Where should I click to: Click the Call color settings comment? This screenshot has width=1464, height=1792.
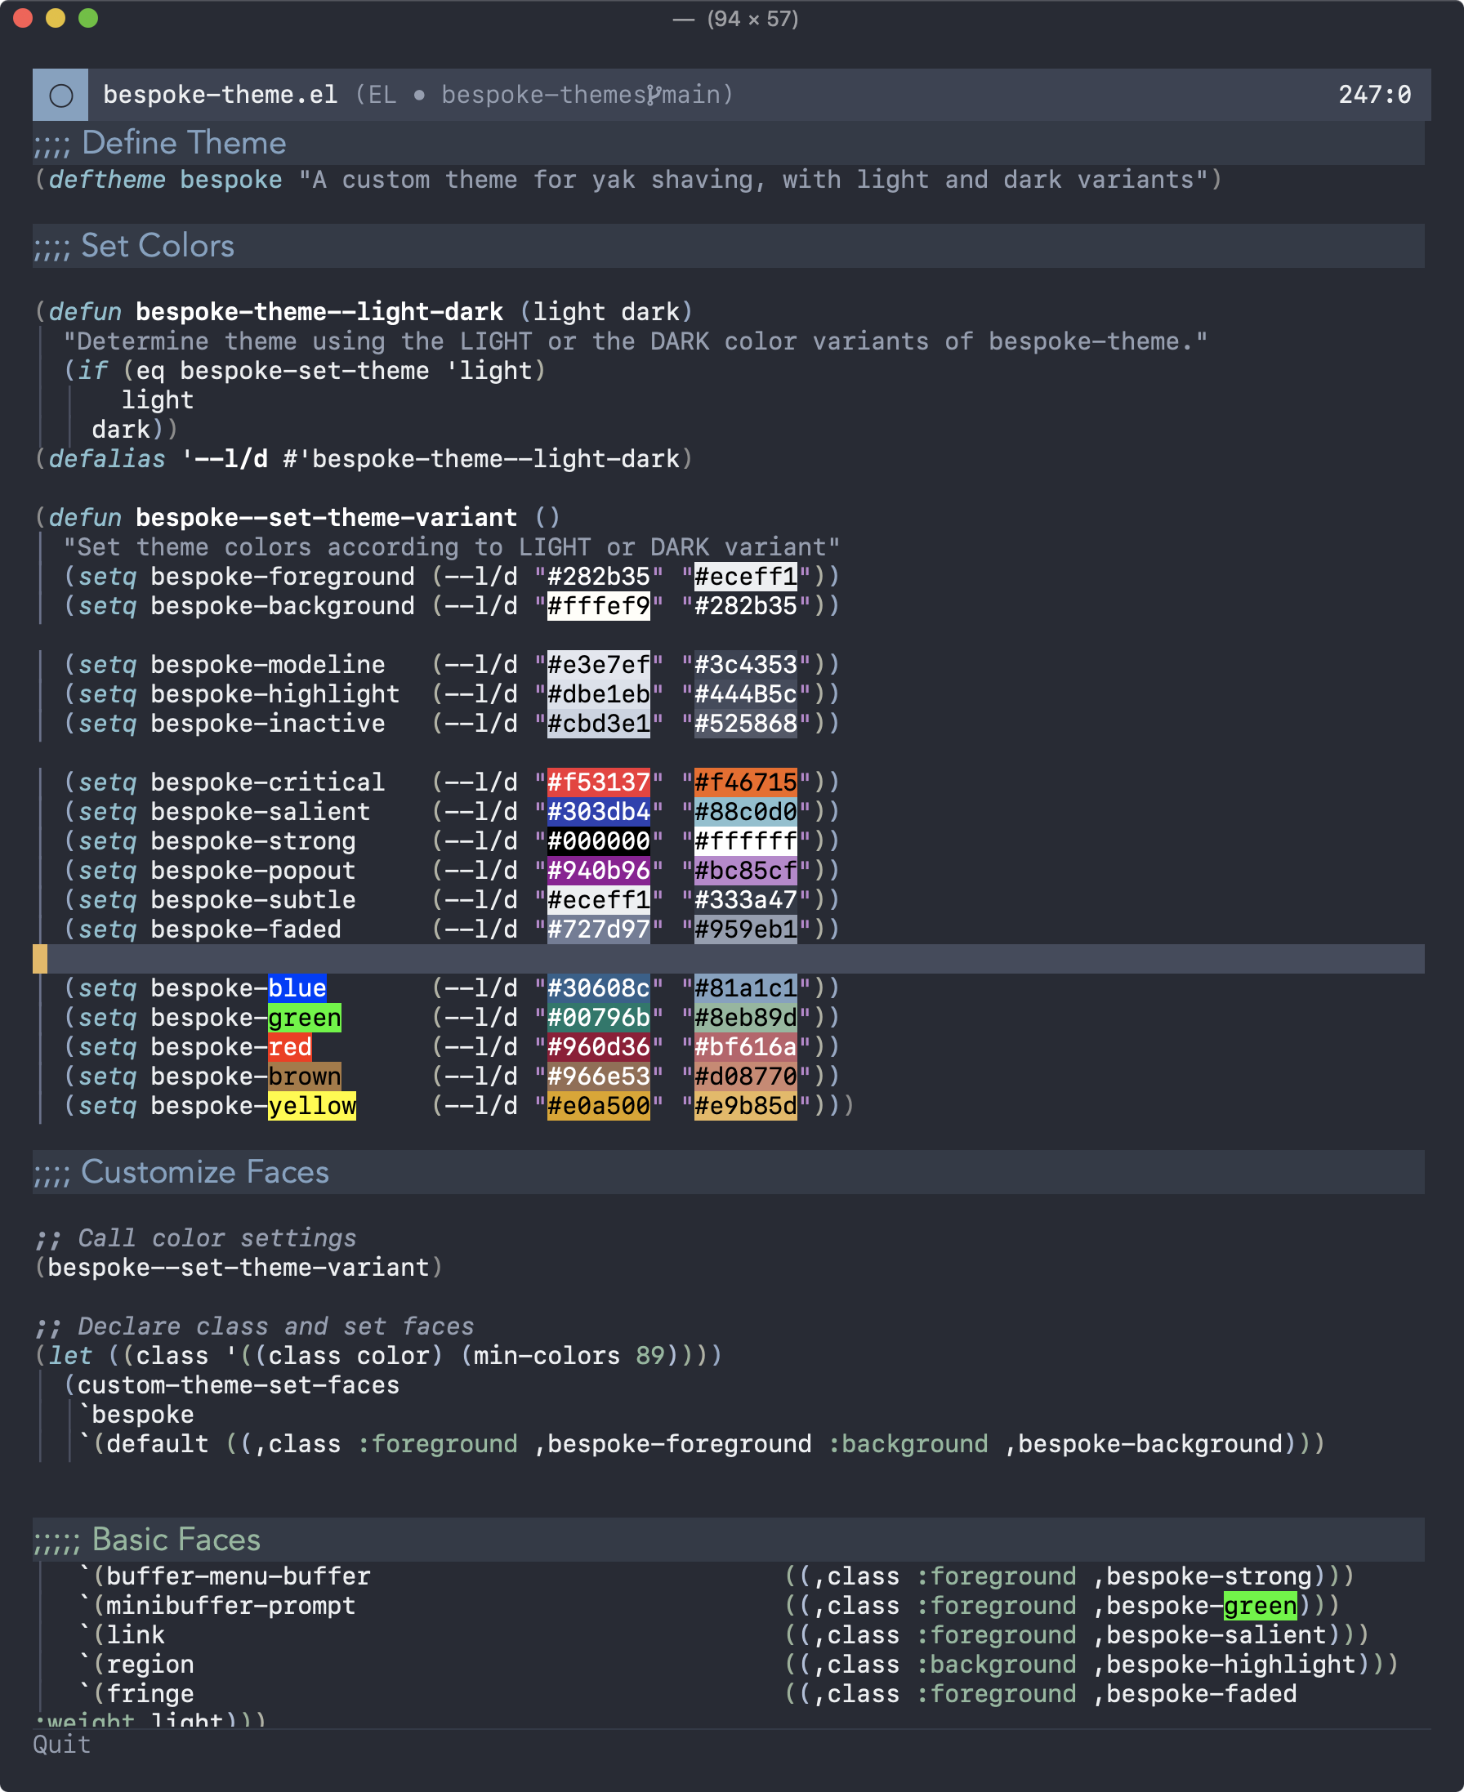(x=195, y=1238)
